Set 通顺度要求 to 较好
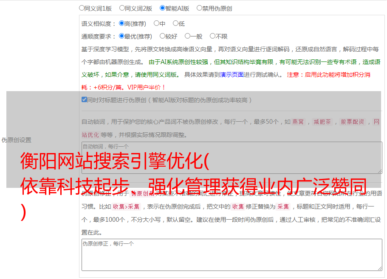The height and width of the screenshot is (279, 387). pyautogui.click(x=162, y=36)
